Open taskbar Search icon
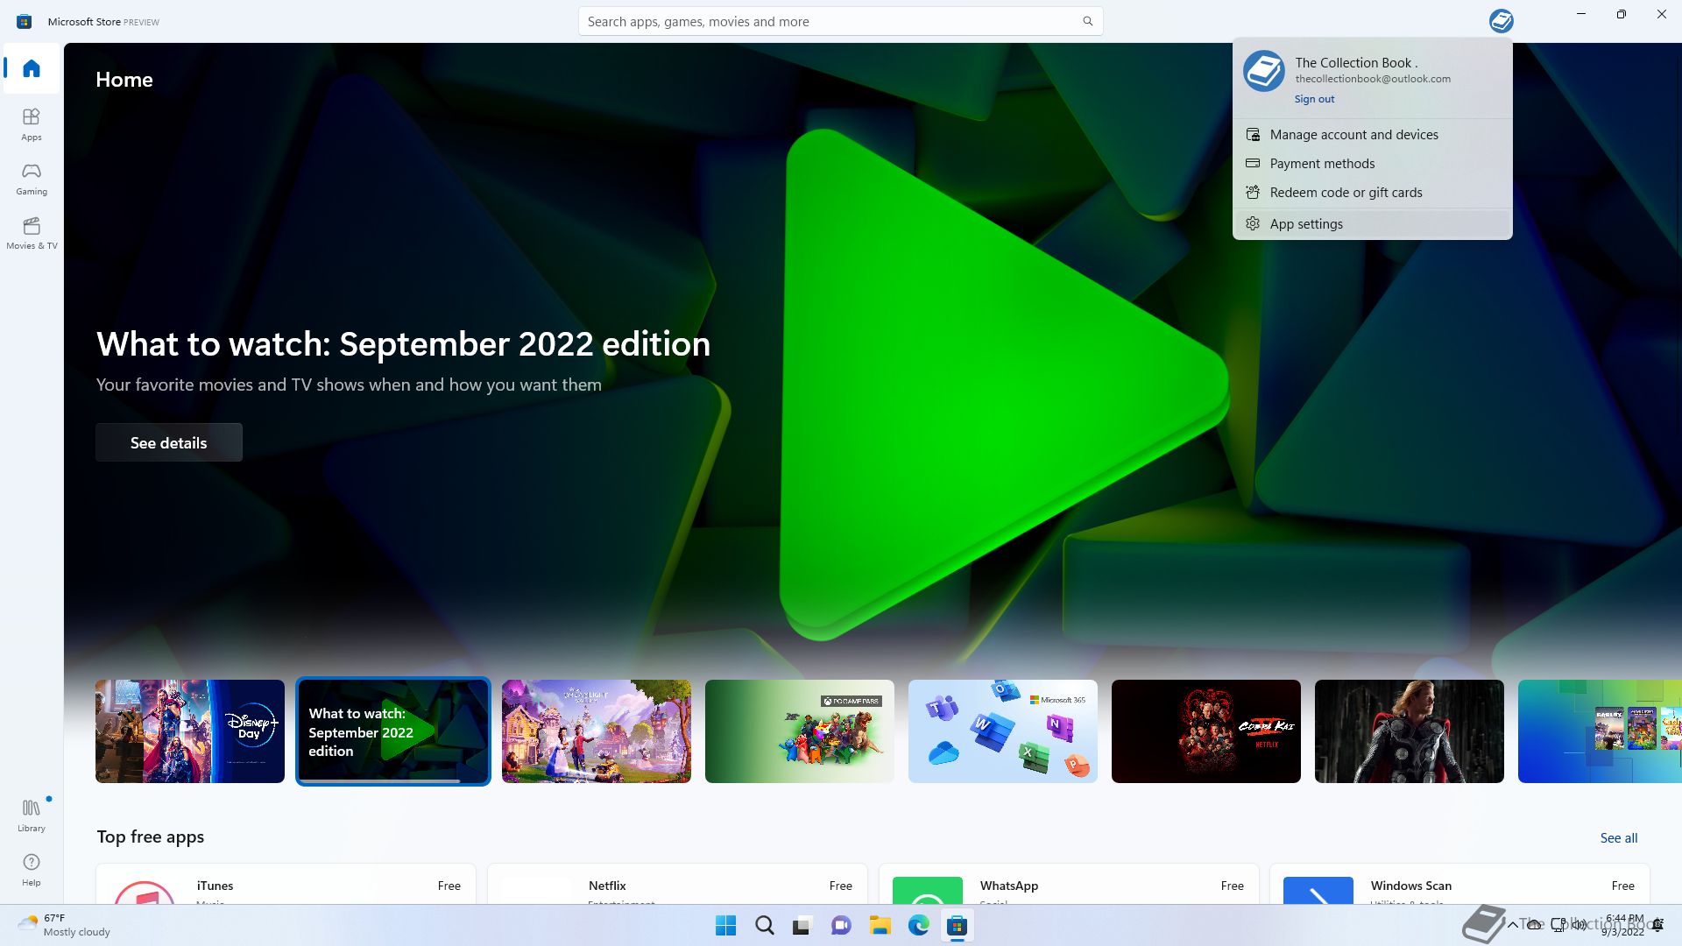The height and width of the screenshot is (946, 1682). 764,926
